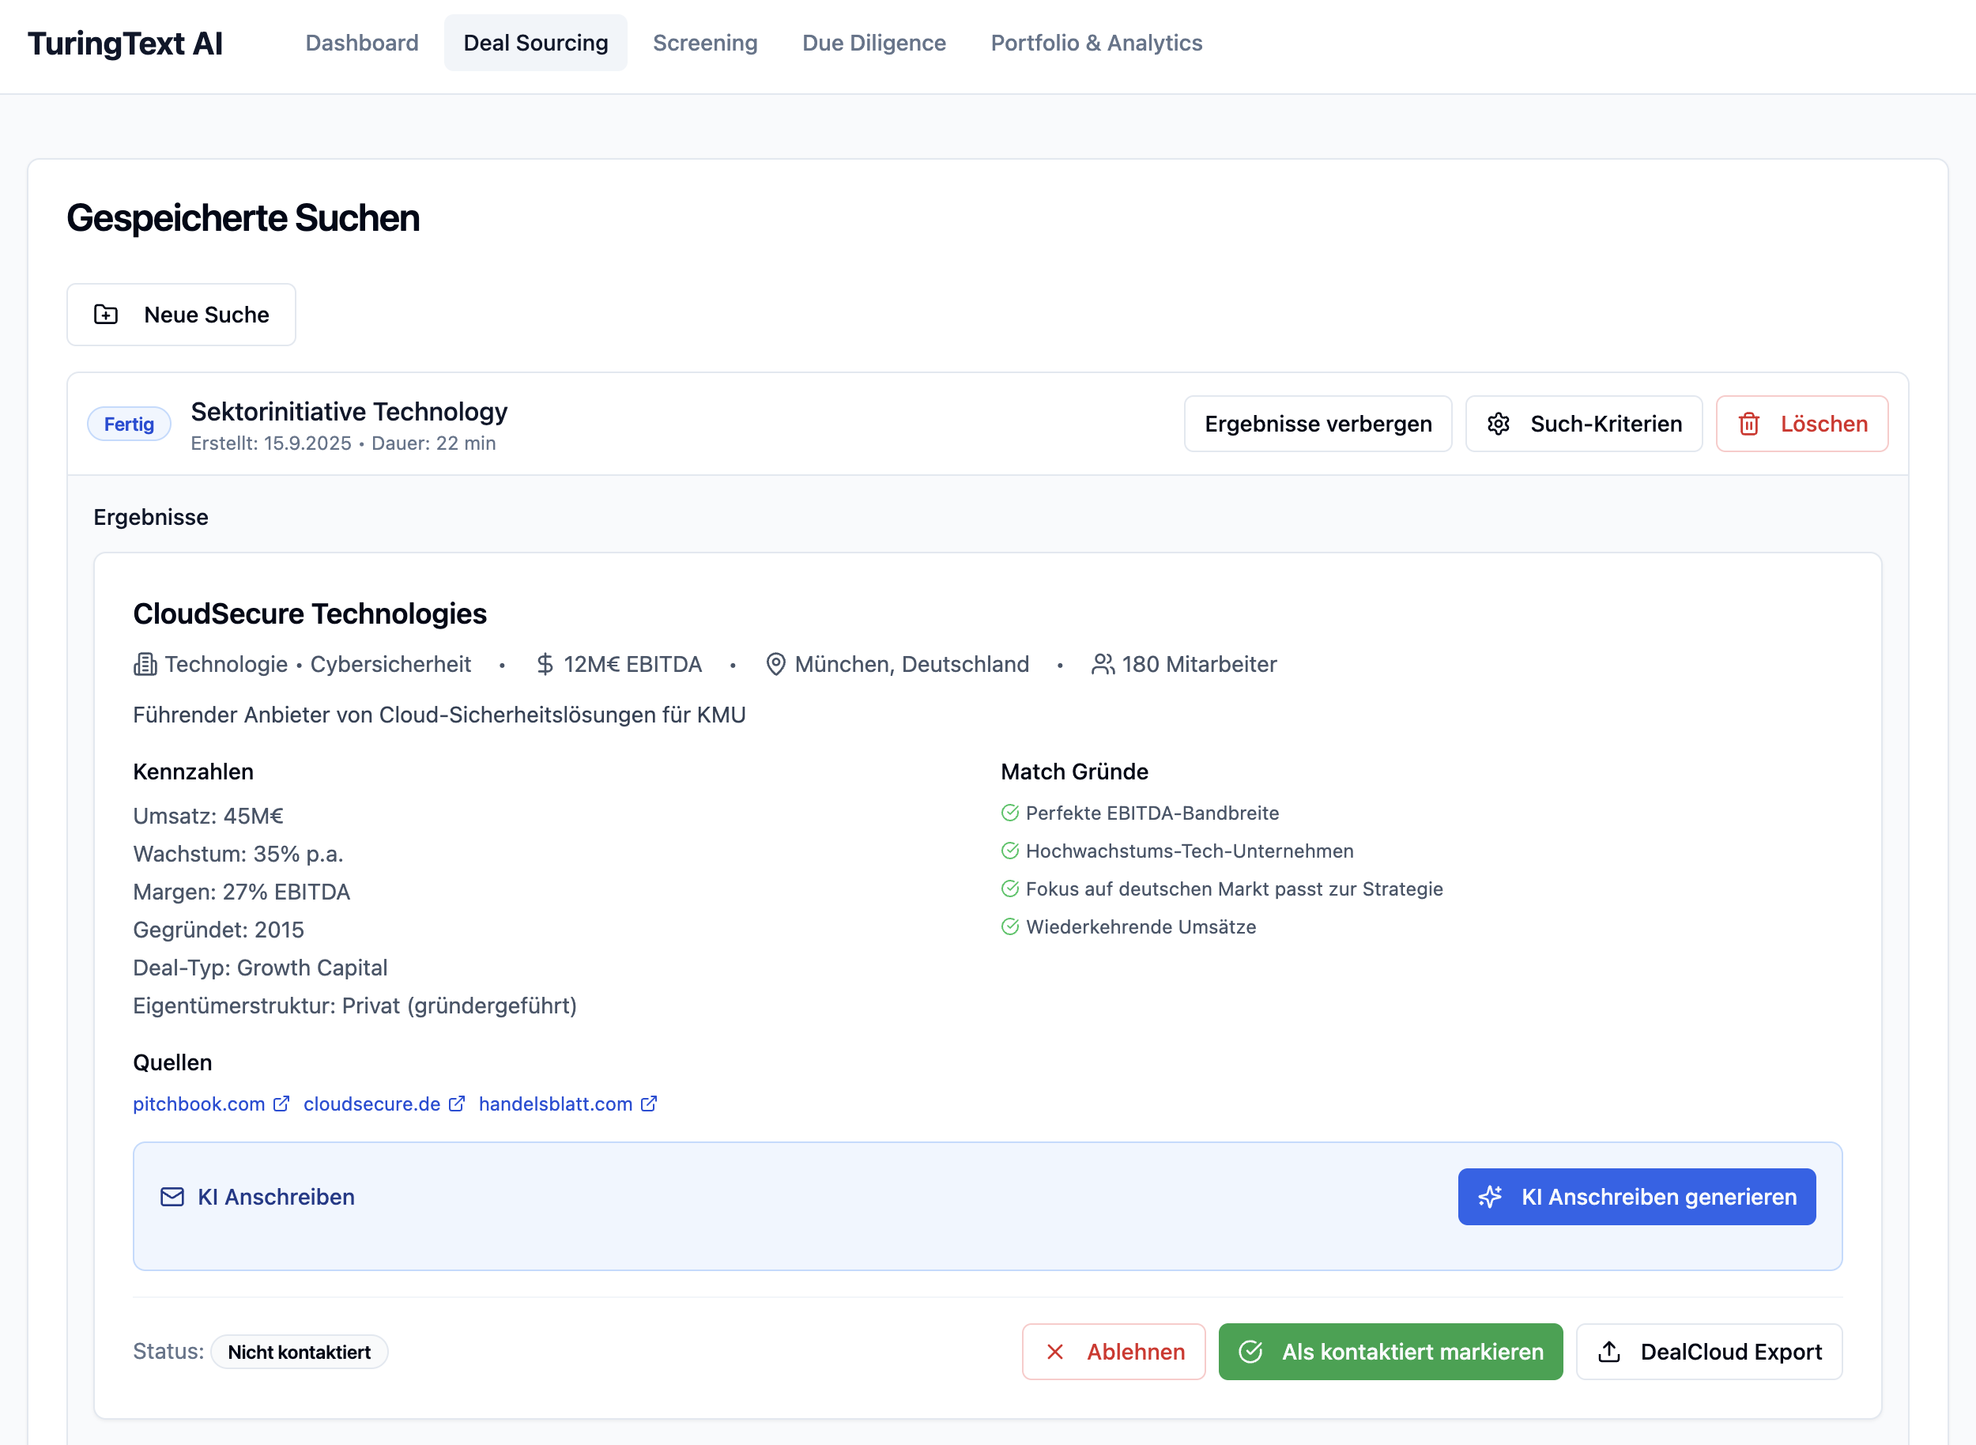The width and height of the screenshot is (1976, 1445).
Task: Switch to the Screening tab
Action: coord(705,43)
